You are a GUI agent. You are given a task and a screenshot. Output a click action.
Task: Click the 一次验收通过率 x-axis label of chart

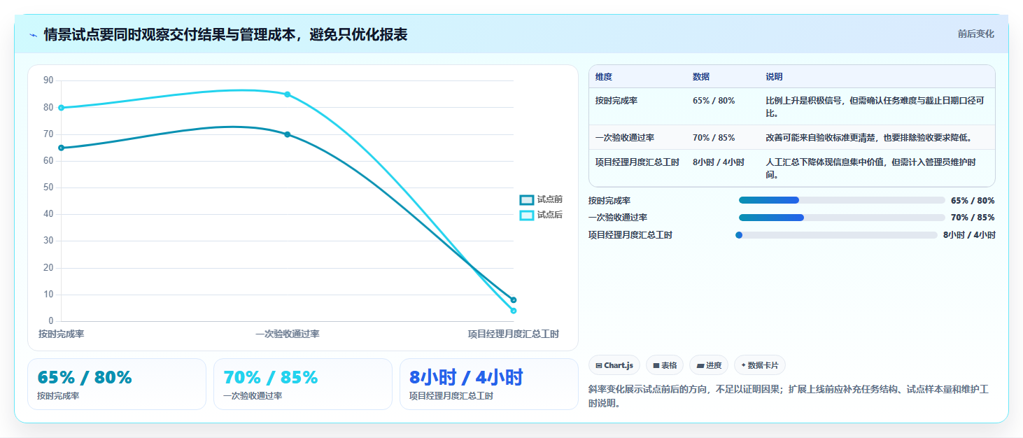pos(288,334)
